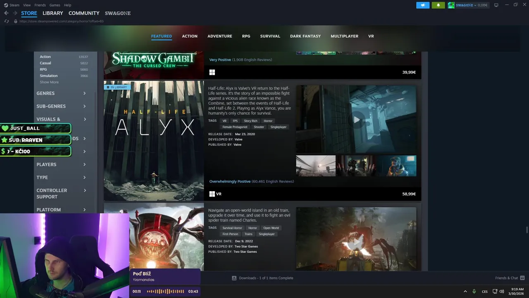Click the Story Rich tag

point(250,121)
